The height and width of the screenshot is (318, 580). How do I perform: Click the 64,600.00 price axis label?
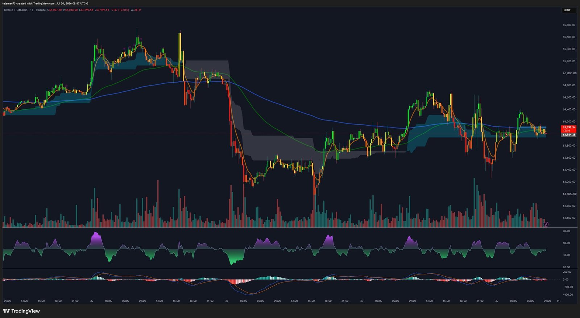569,97
